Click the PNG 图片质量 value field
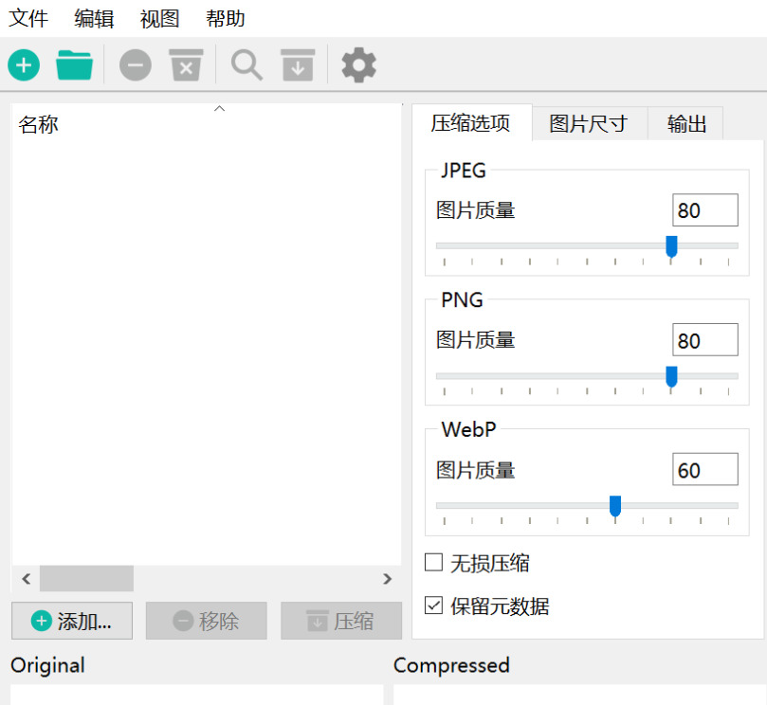Screen dimensions: 767x705 (704, 340)
